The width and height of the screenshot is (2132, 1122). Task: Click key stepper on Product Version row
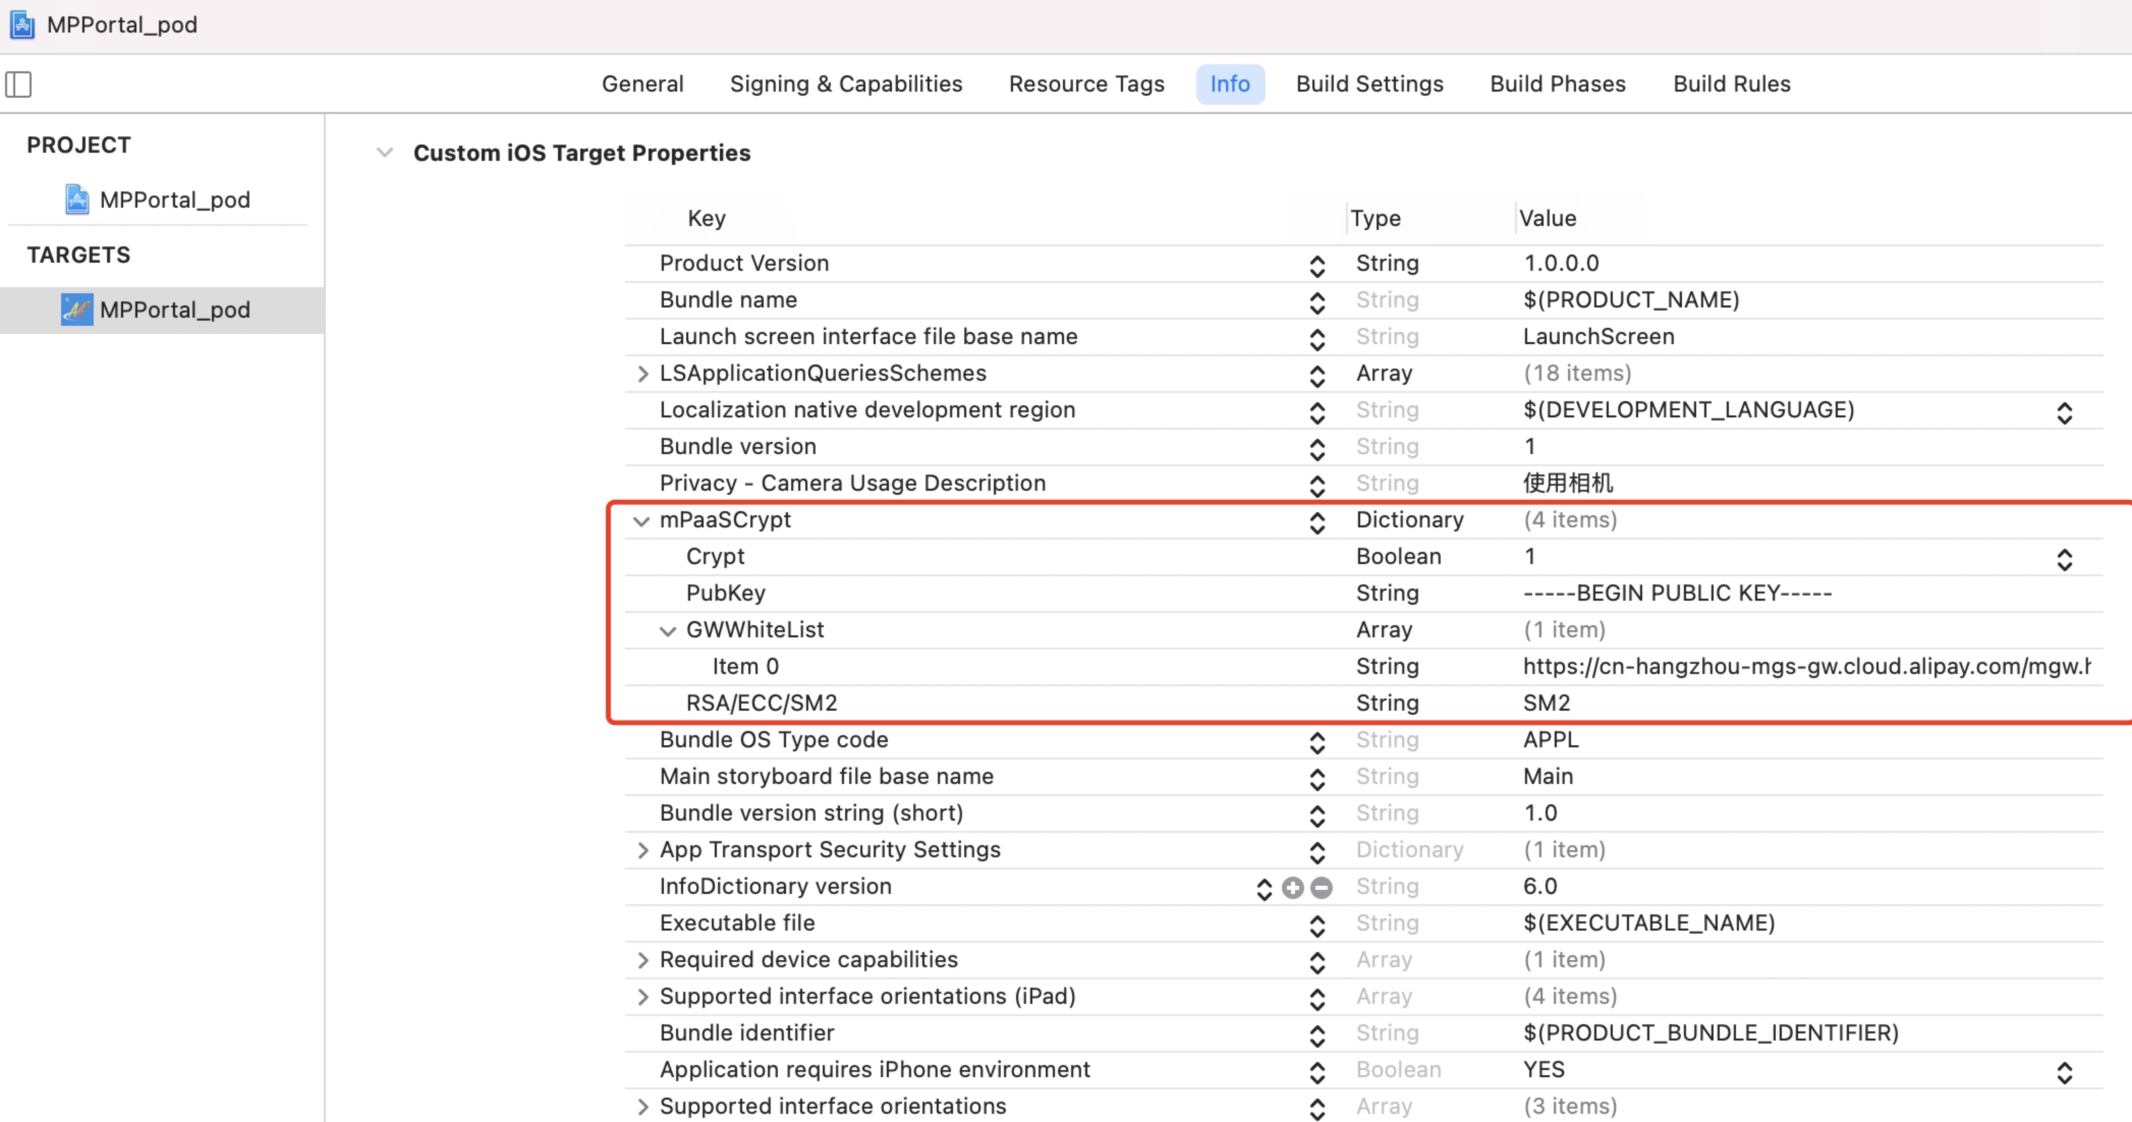click(1317, 266)
